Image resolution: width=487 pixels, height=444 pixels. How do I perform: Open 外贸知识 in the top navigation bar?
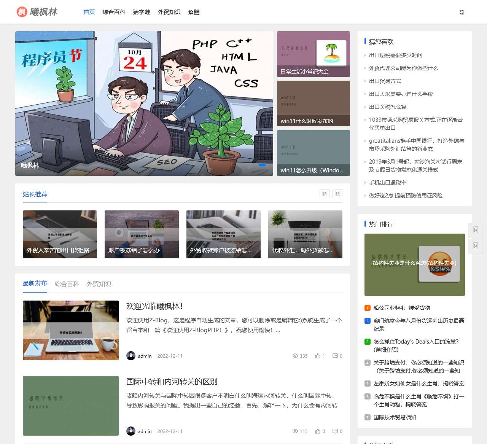(169, 12)
